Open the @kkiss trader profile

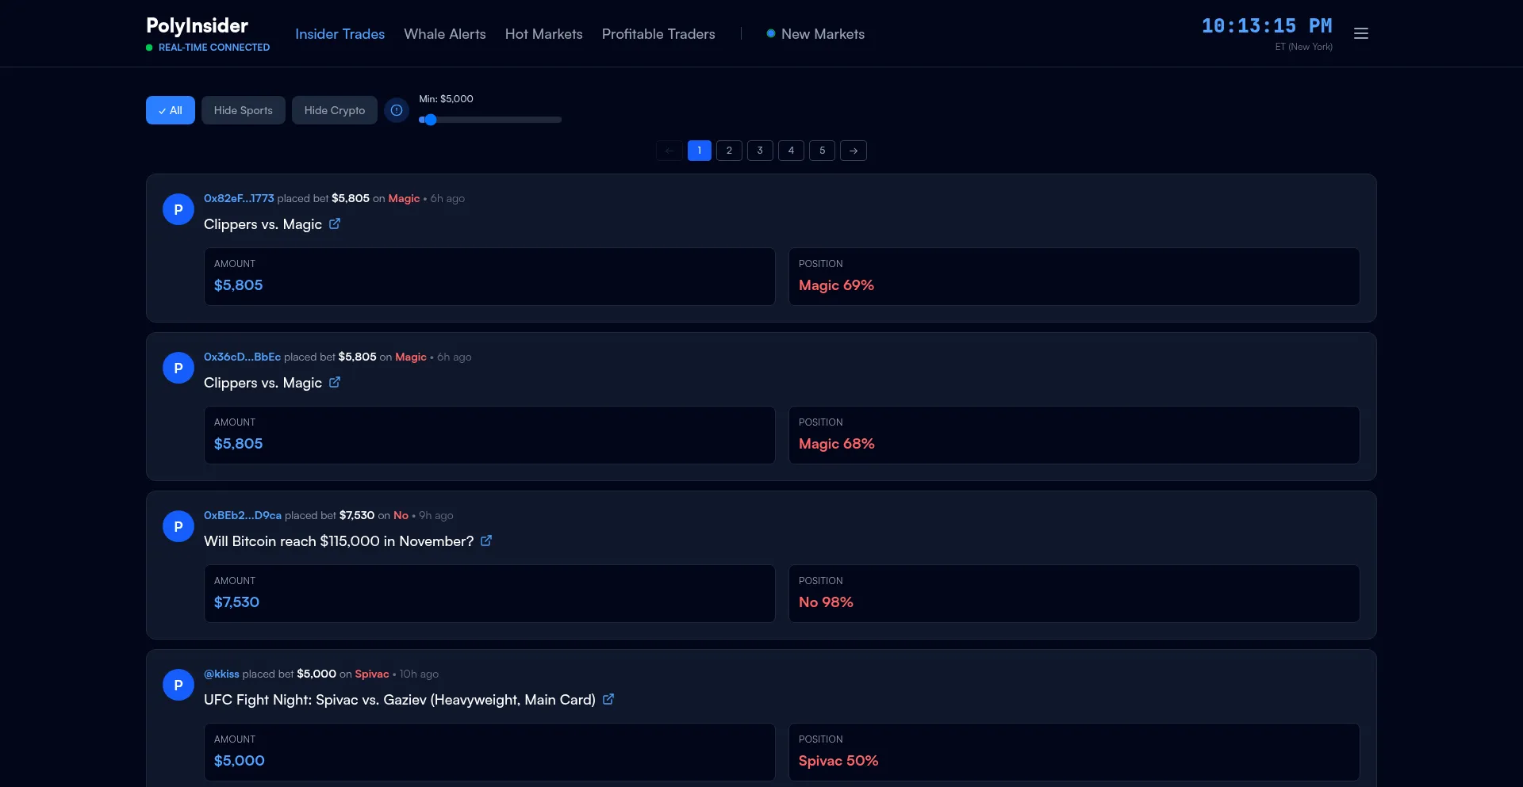[221, 674]
